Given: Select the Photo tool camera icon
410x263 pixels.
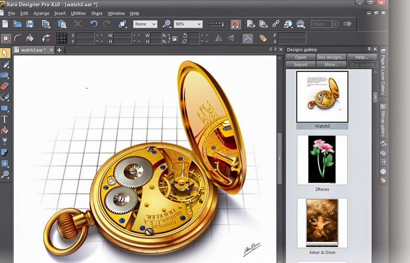Looking at the screenshot, I should 5,75.
